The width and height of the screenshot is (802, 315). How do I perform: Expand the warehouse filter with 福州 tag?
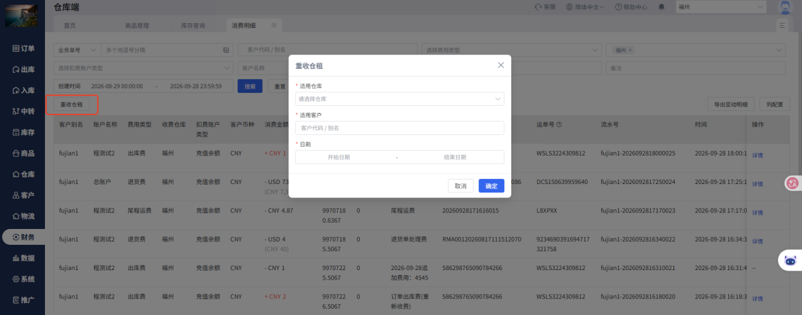pyautogui.click(x=696, y=50)
